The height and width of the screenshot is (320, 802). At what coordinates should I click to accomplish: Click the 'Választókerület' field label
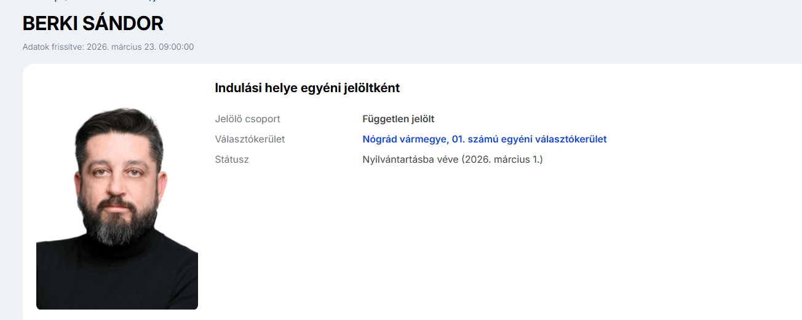[250, 139]
